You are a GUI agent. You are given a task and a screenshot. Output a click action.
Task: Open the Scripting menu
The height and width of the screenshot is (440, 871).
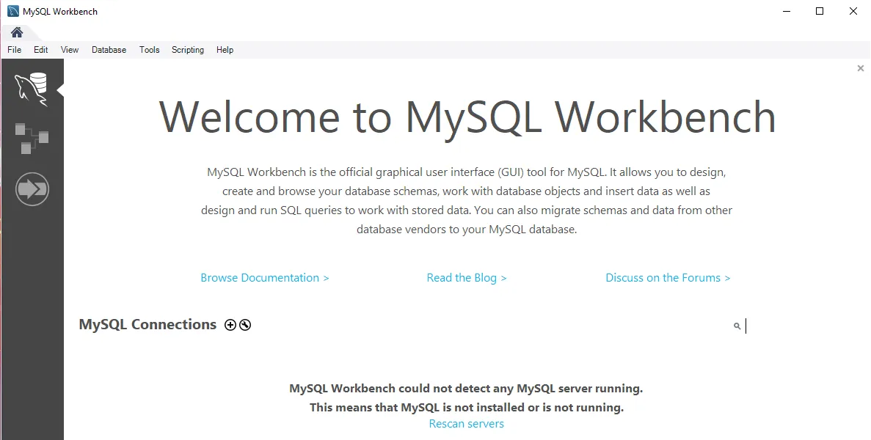[x=188, y=50]
